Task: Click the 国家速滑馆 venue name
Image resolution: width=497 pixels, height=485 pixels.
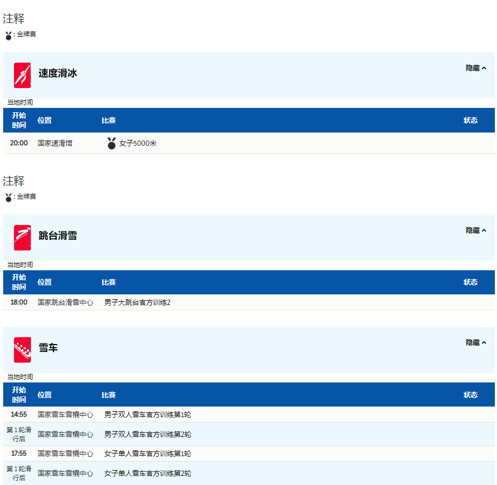Action: 55,143
